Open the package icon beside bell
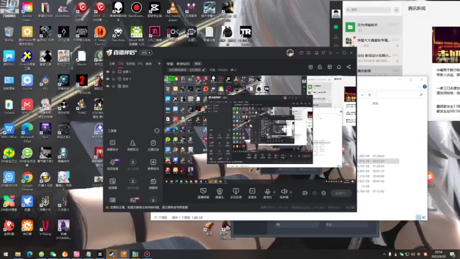460x259 pixels. click(329, 67)
